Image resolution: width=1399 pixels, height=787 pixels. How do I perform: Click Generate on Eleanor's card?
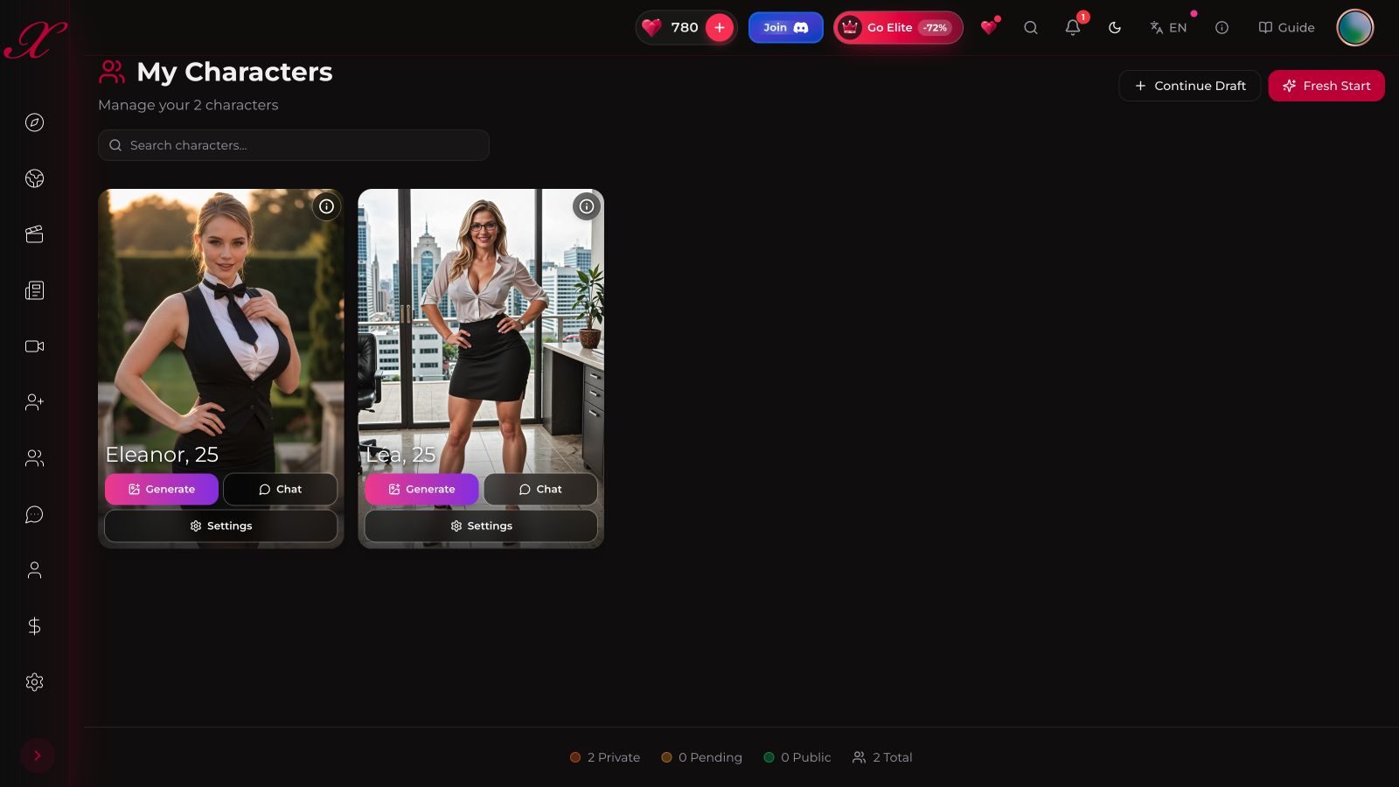pos(161,489)
